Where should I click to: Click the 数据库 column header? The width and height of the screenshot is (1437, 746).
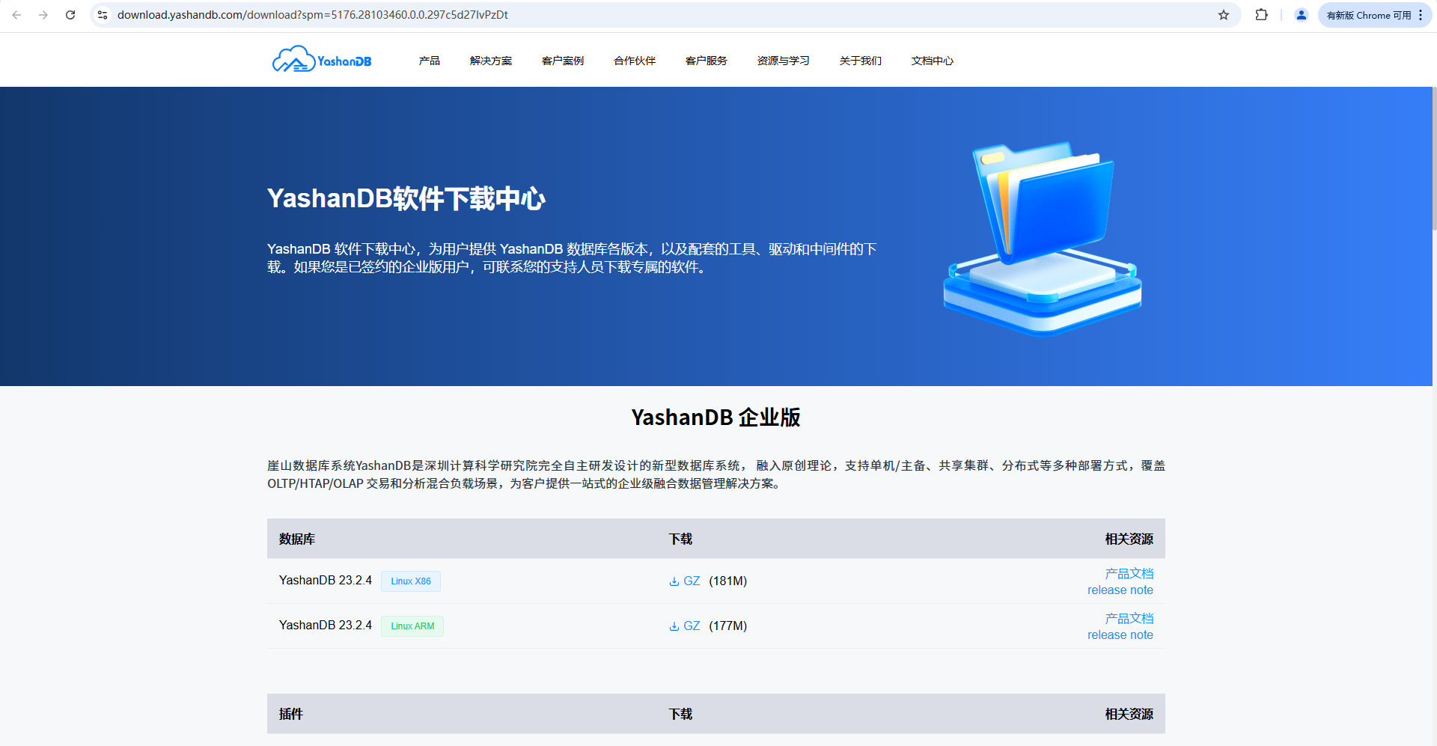click(x=297, y=539)
